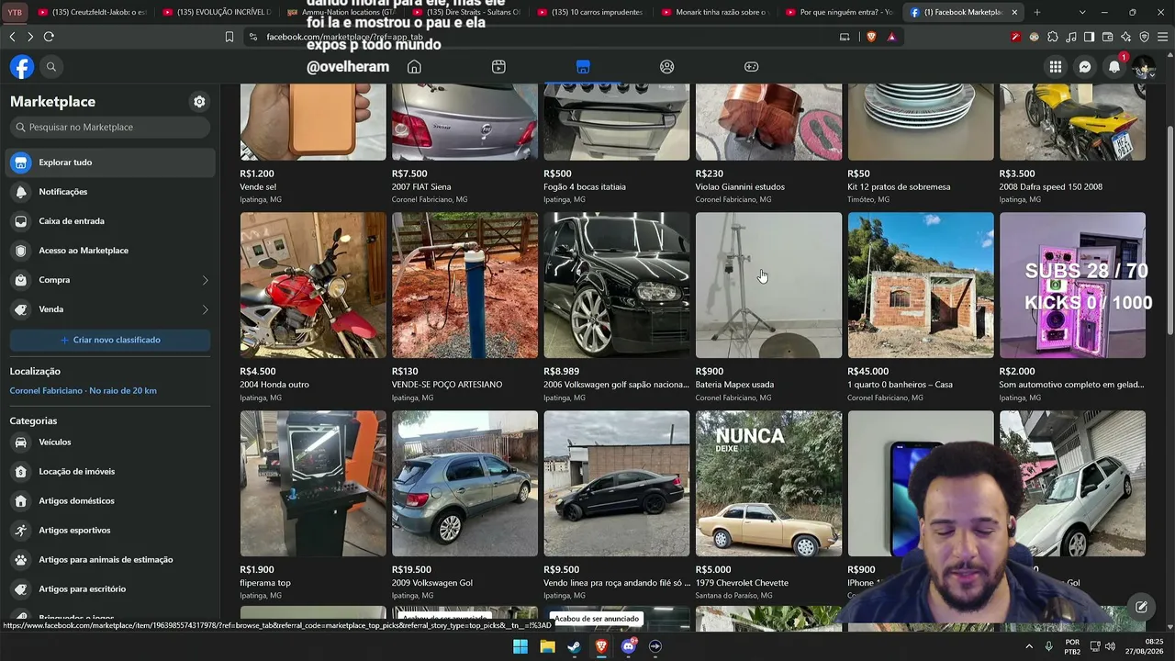Expand the Venda submenu chevron
Screen dimensions: 1175x661
[205, 309]
